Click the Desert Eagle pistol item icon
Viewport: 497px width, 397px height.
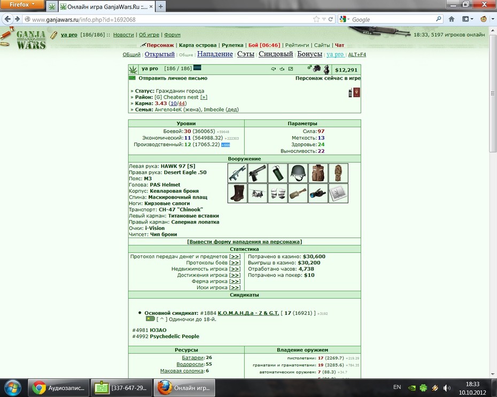click(x=258, y=173)
